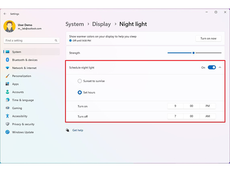Click the Bluetooth icon in sidebar
This screenshot has width=230, height=172.
point(7,60)
